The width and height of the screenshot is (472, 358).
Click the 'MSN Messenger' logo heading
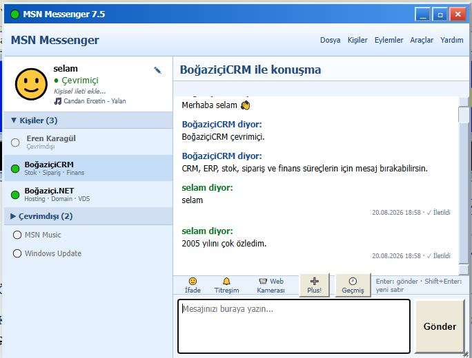tap(55, 40)
